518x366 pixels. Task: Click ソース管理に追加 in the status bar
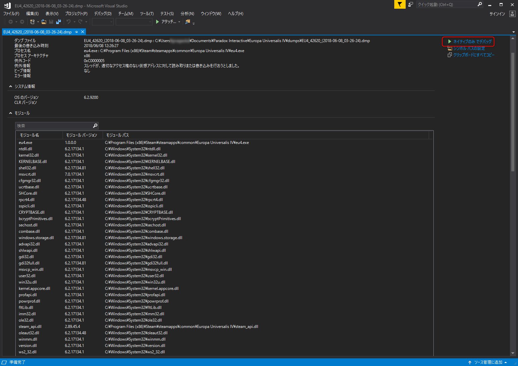coord(488,362)
